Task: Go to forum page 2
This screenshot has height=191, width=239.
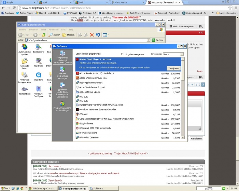Action: [199, 85]
